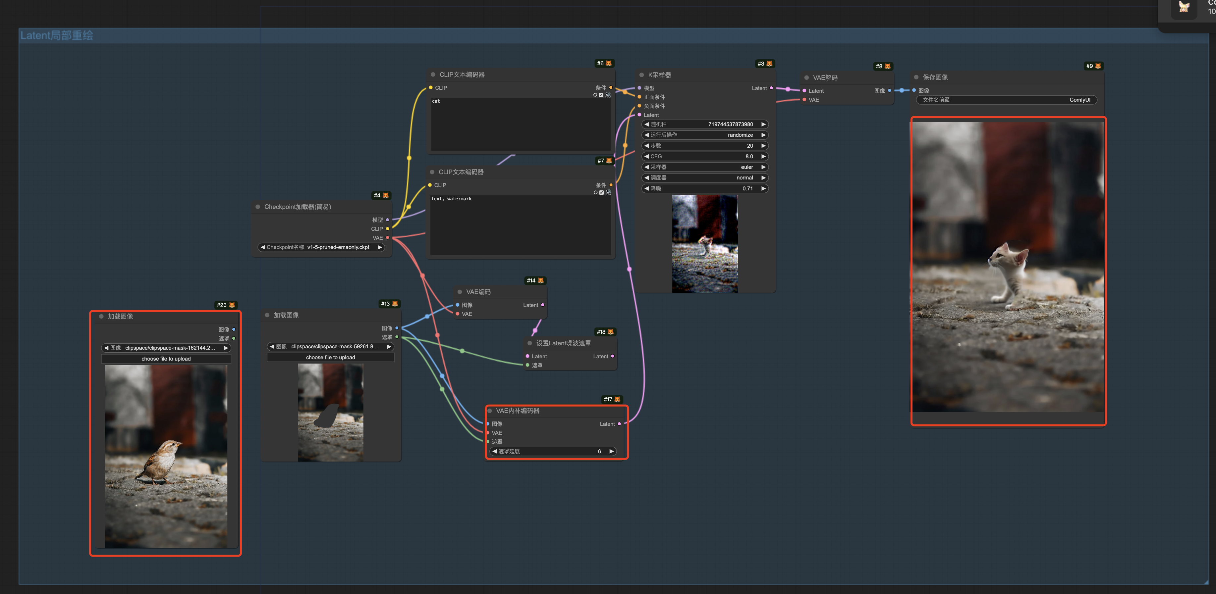Click the fox icon on K采样器 node #3
The width and height of the screenshot is (1216, 594).
769,64
